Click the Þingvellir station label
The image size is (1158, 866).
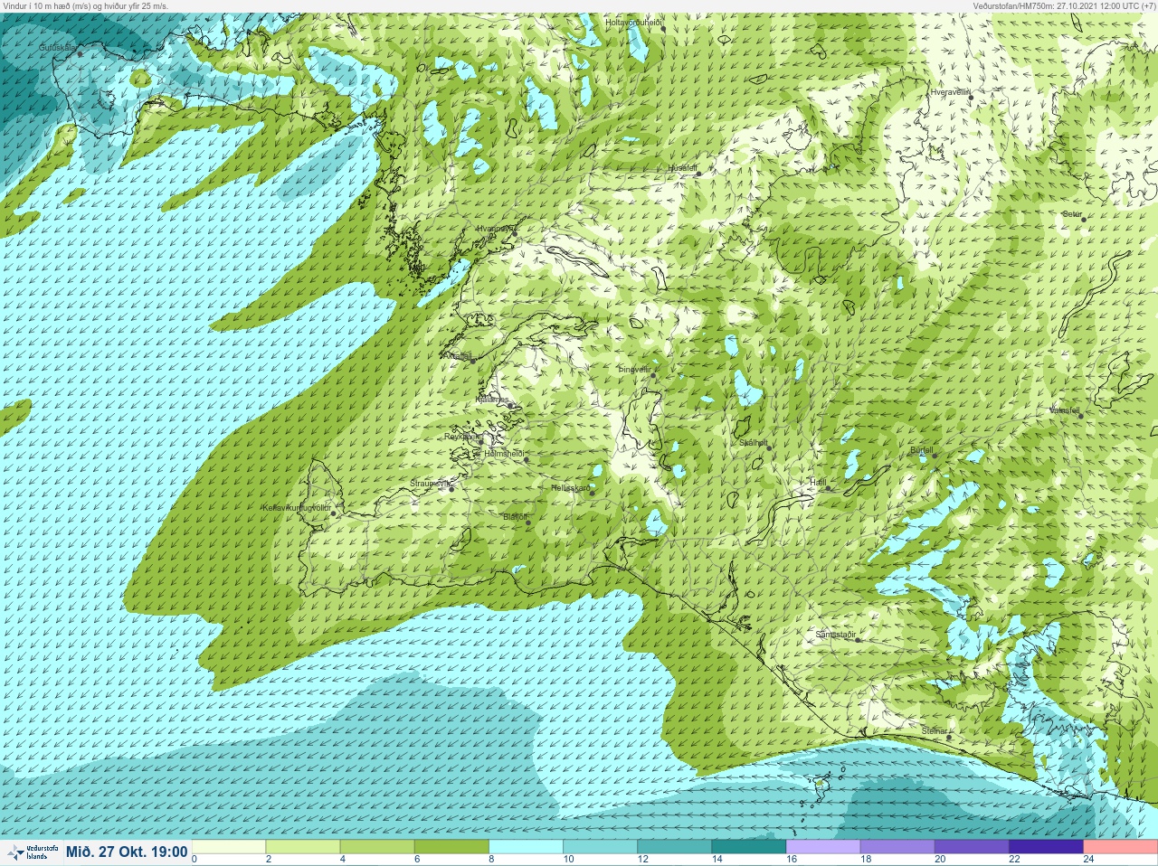pos(633,369)
